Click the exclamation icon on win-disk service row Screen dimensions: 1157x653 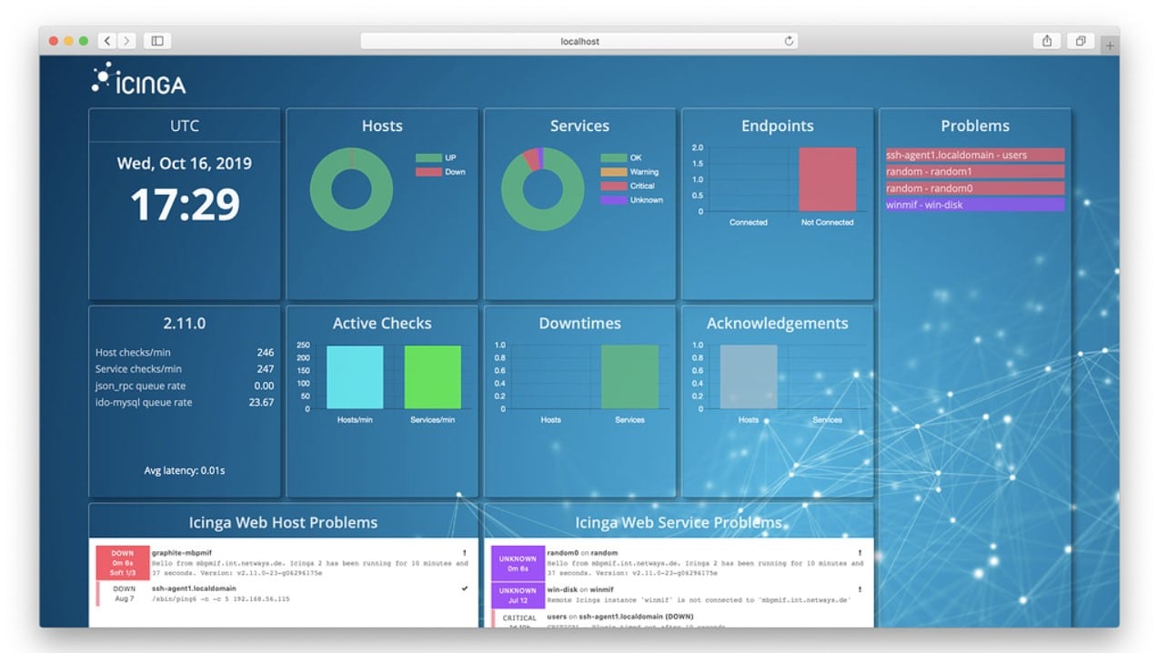point(859,588)
